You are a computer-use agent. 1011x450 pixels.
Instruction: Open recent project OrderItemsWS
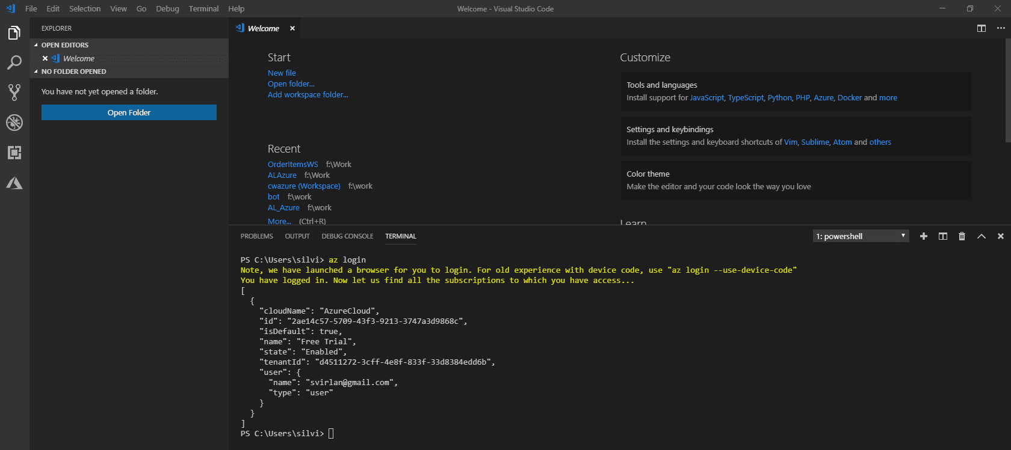point(293,164)
